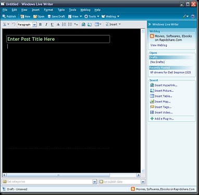The height and width of the screenshot is (195, 199).
Task: Click the sidebar Insert Table icon
Action: click(152, 96)
